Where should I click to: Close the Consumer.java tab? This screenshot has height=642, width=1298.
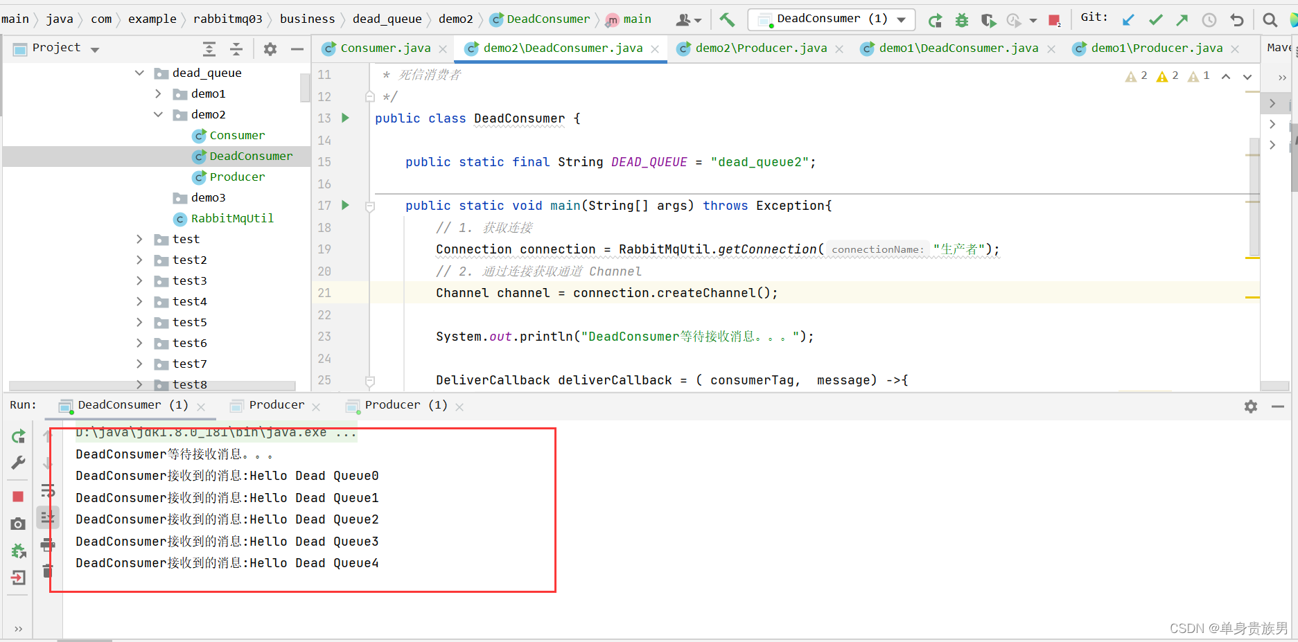443,49
